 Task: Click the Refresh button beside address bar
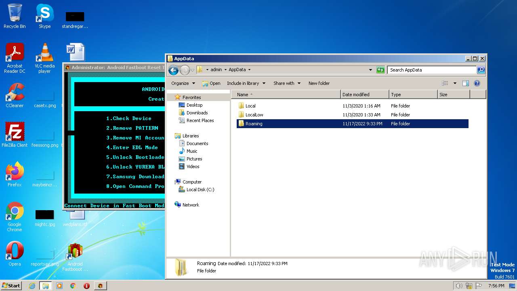(x=380, y=70)
